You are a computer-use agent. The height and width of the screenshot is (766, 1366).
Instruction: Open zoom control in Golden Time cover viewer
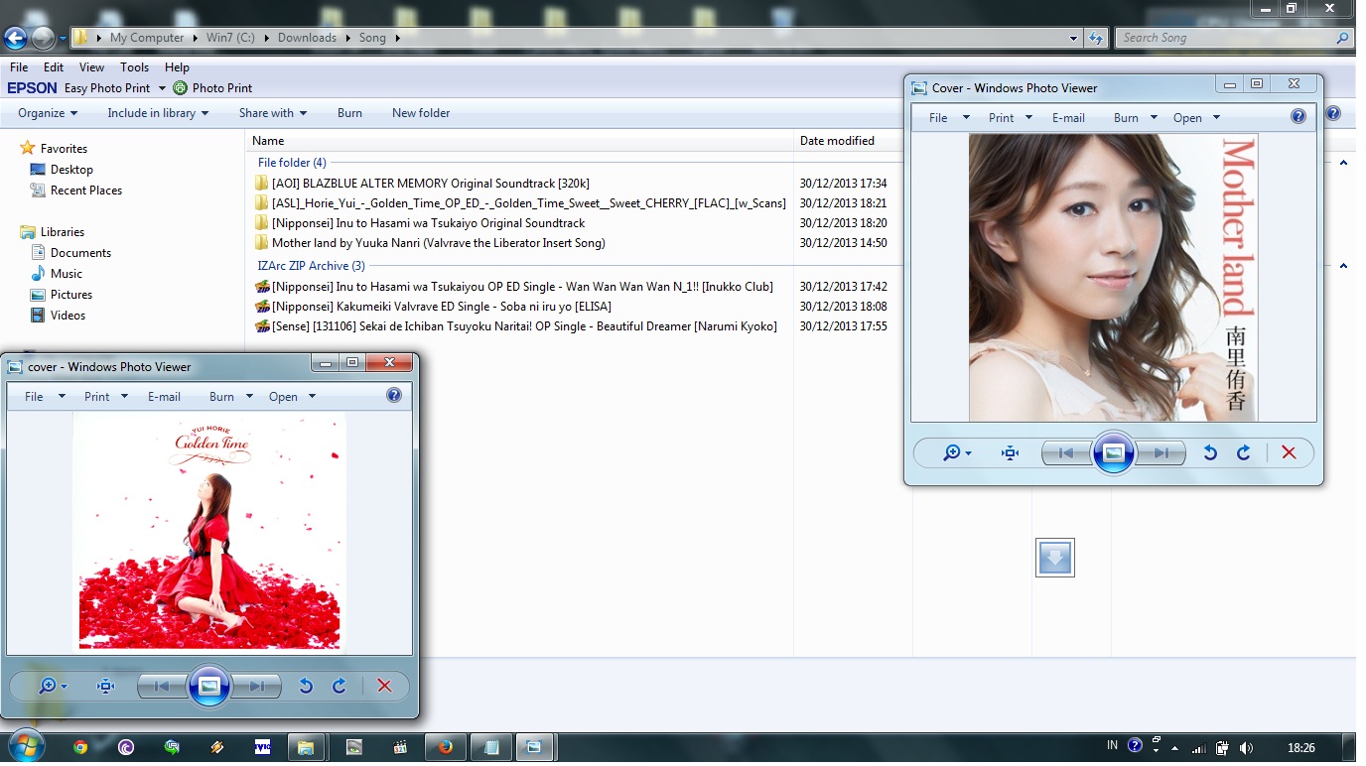tap(52, 686)
